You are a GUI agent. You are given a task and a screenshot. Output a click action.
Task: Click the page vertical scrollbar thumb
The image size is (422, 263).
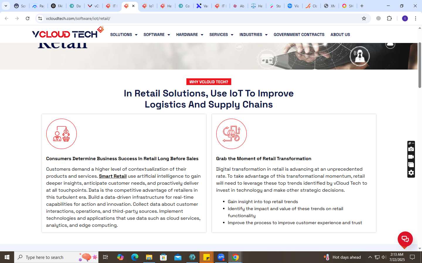[x=420, y=65]
